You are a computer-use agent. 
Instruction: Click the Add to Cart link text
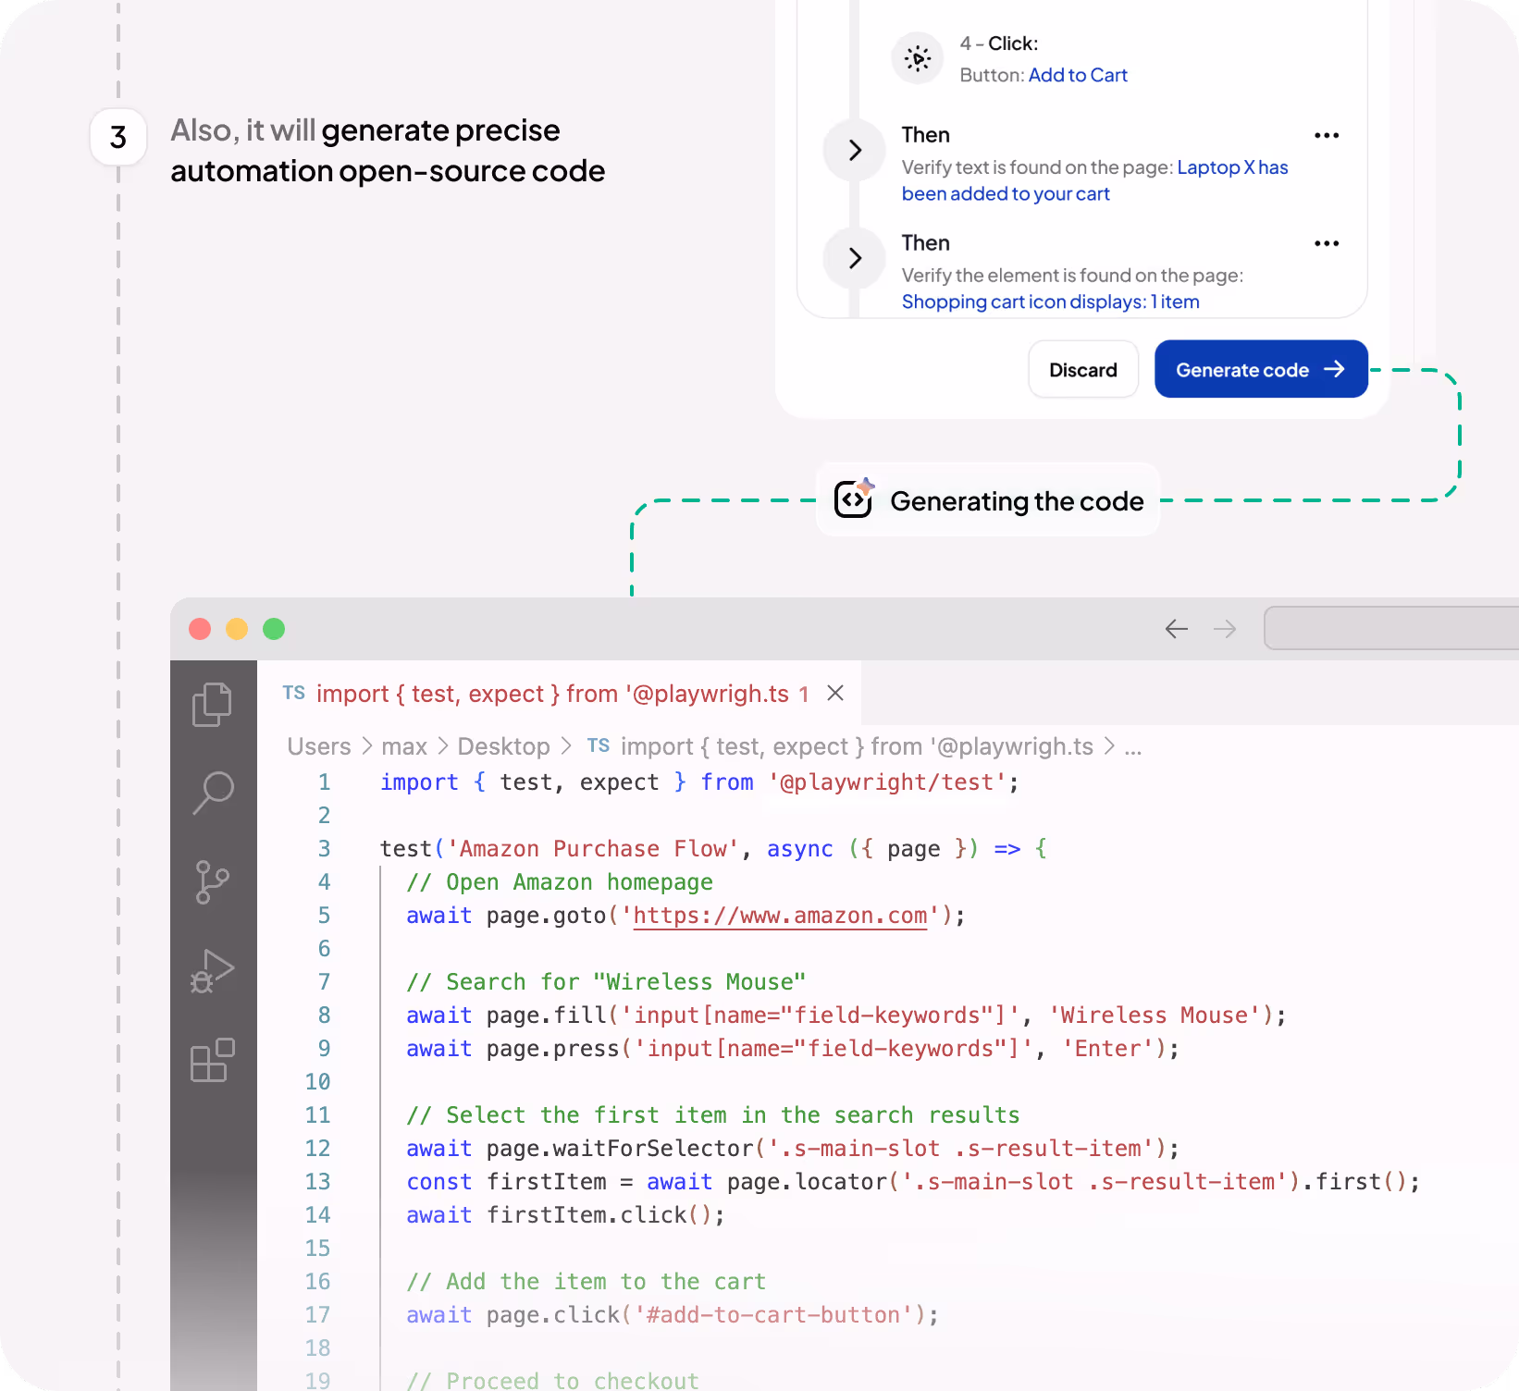(x=1078, y=75)
